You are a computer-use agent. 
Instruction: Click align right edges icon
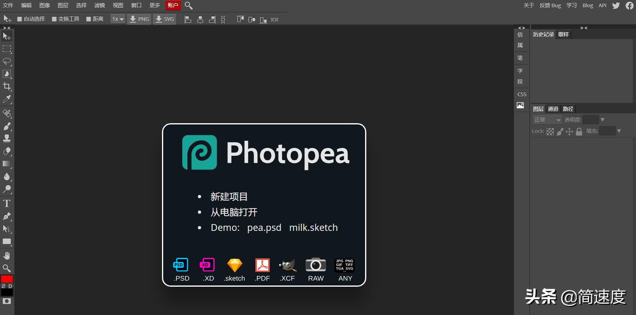coord(212,19)
